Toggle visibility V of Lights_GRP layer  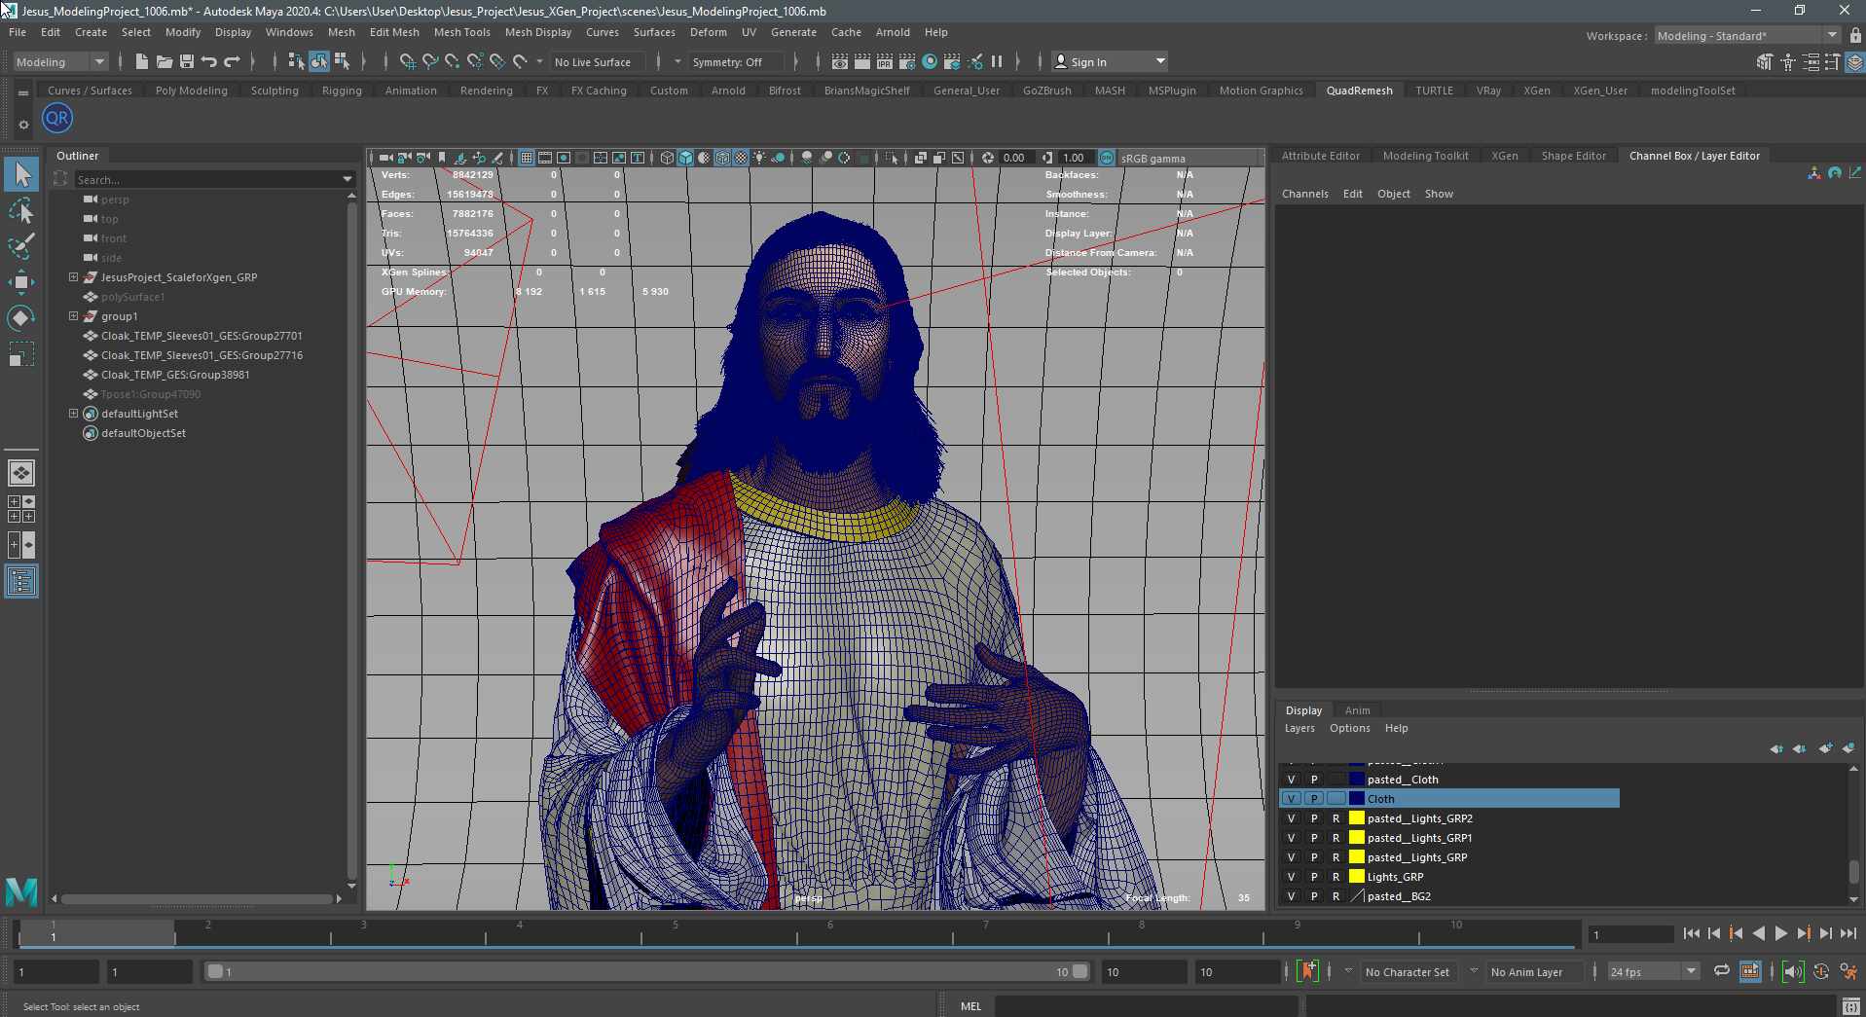(1291, 877)
